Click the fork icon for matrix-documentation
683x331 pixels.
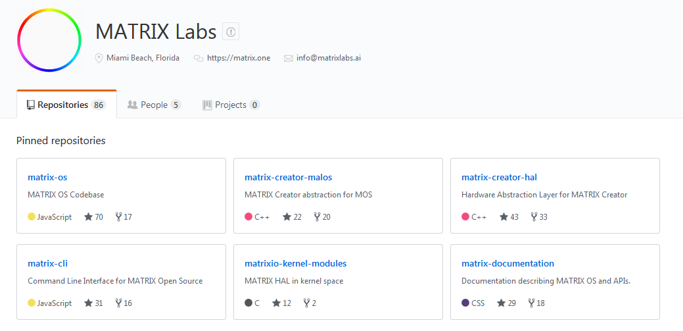[x=531, y=303]
